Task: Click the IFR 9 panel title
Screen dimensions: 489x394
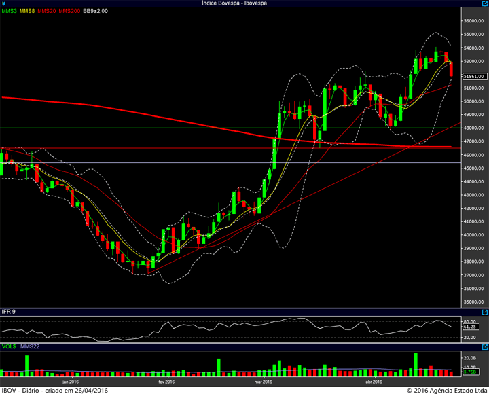Action: click(8, 312)
